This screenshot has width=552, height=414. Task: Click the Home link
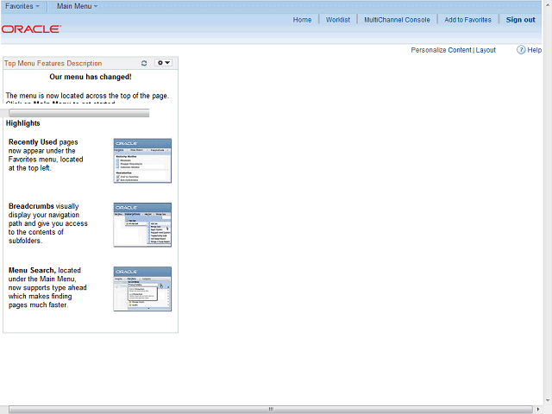(302, 20)
